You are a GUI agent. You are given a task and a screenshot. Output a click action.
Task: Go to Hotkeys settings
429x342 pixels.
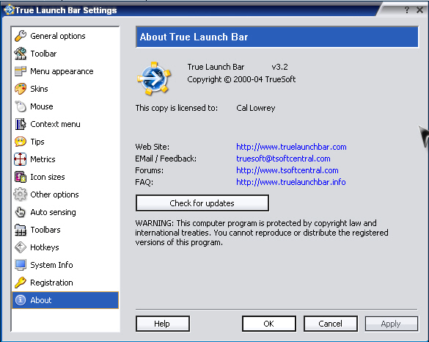tap(65, 247)
